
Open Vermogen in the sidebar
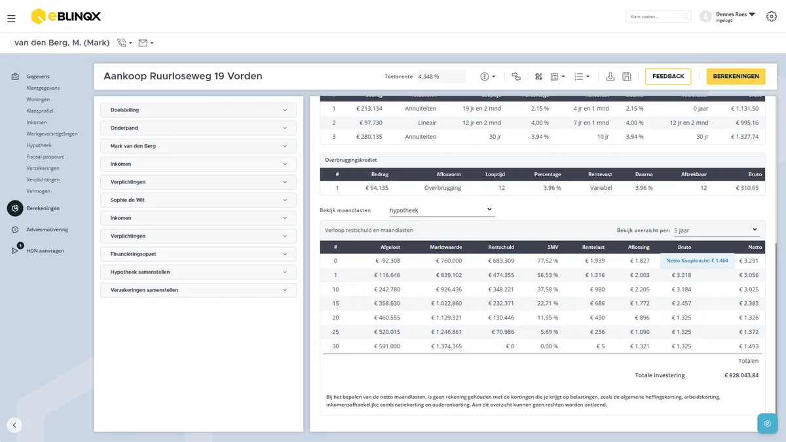[39, 191]
